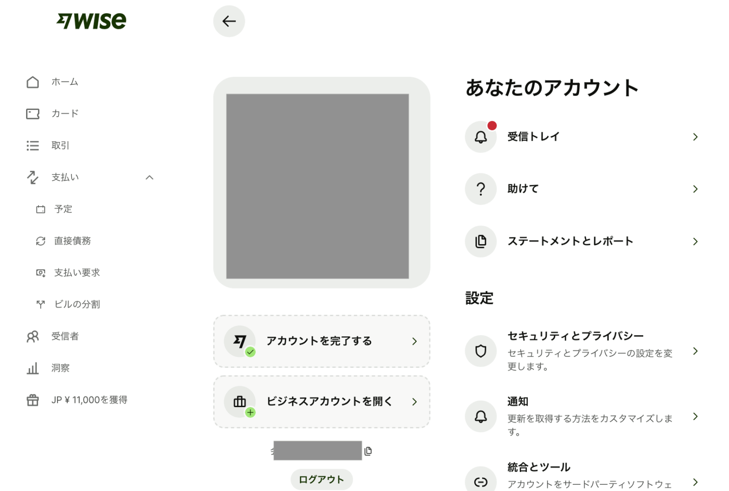Copy the membership number with the copy icon
The image size is (729, 491).
tap(368, 451)
